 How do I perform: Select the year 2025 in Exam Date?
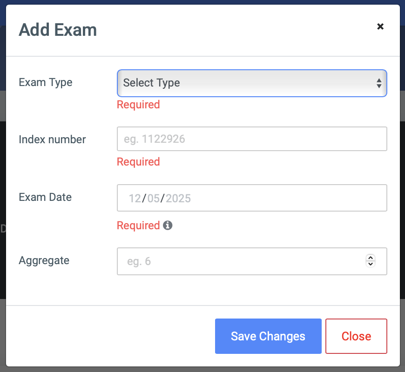[178, 199]
